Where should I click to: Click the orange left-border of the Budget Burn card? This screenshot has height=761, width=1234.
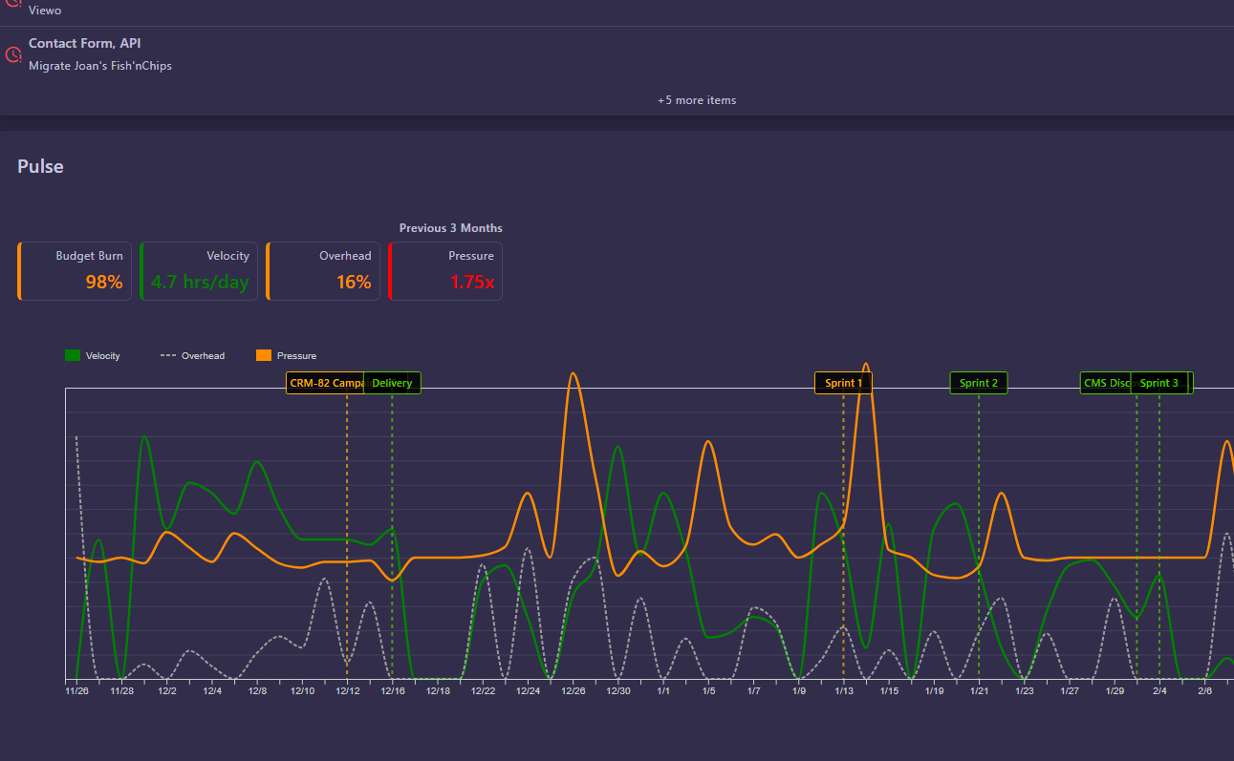[17, 270]
